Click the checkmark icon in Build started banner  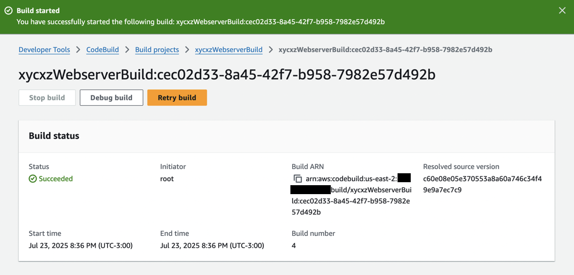(8, 10)
